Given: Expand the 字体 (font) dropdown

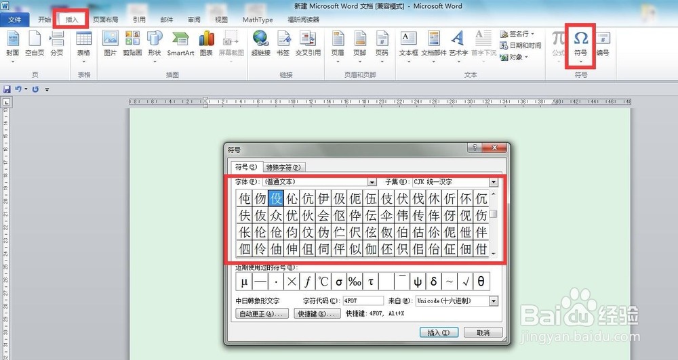Looking at the screenshot, I should (x=372, y=182).
